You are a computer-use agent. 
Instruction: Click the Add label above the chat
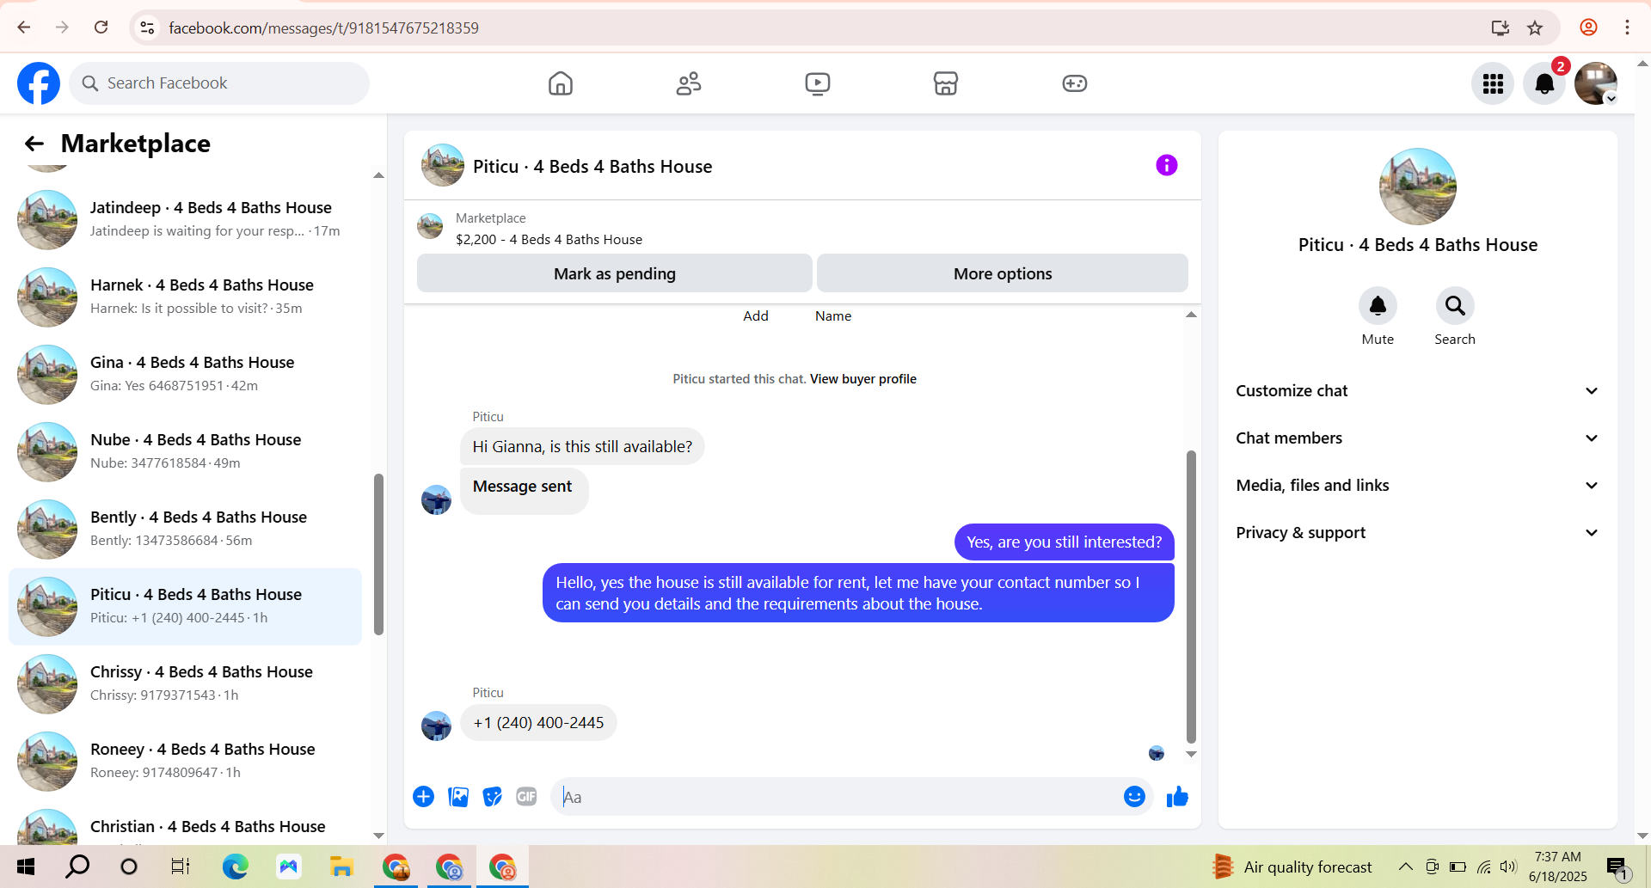coord(756,316)
